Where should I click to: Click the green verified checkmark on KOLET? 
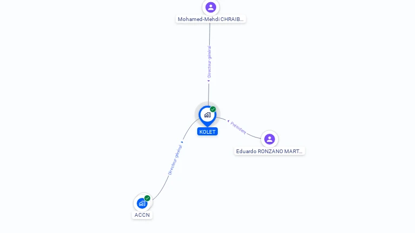pyautogui.click(x=213, y=109)
